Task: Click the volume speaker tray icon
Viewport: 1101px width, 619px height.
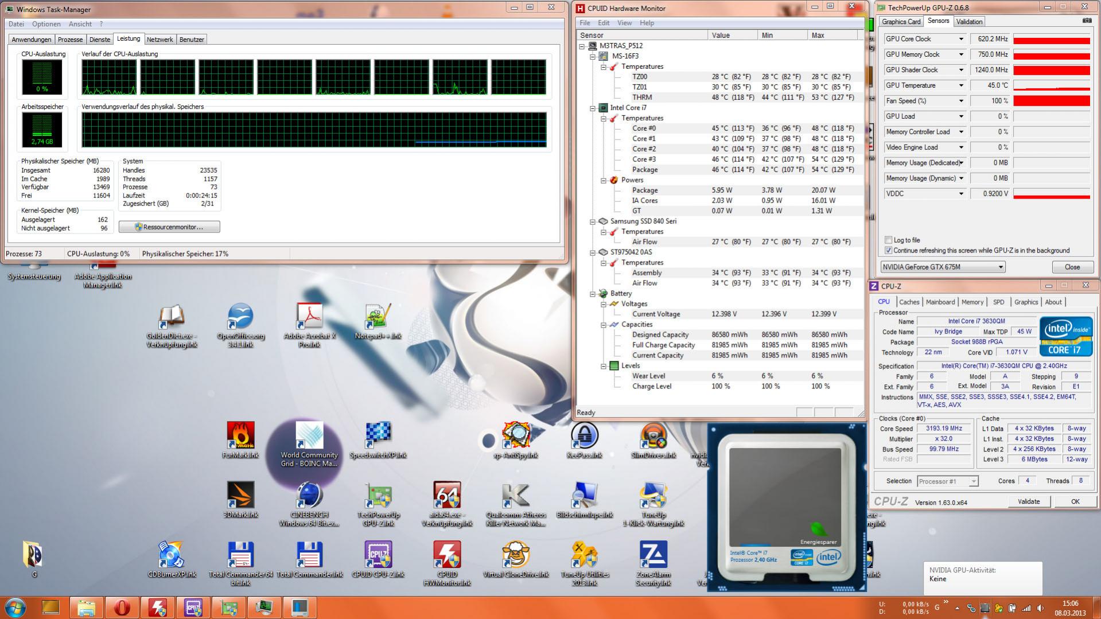Action: pos(1040,608)
